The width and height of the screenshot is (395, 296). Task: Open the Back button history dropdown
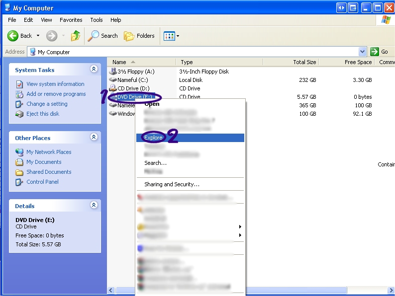click(x=38, y=36)
